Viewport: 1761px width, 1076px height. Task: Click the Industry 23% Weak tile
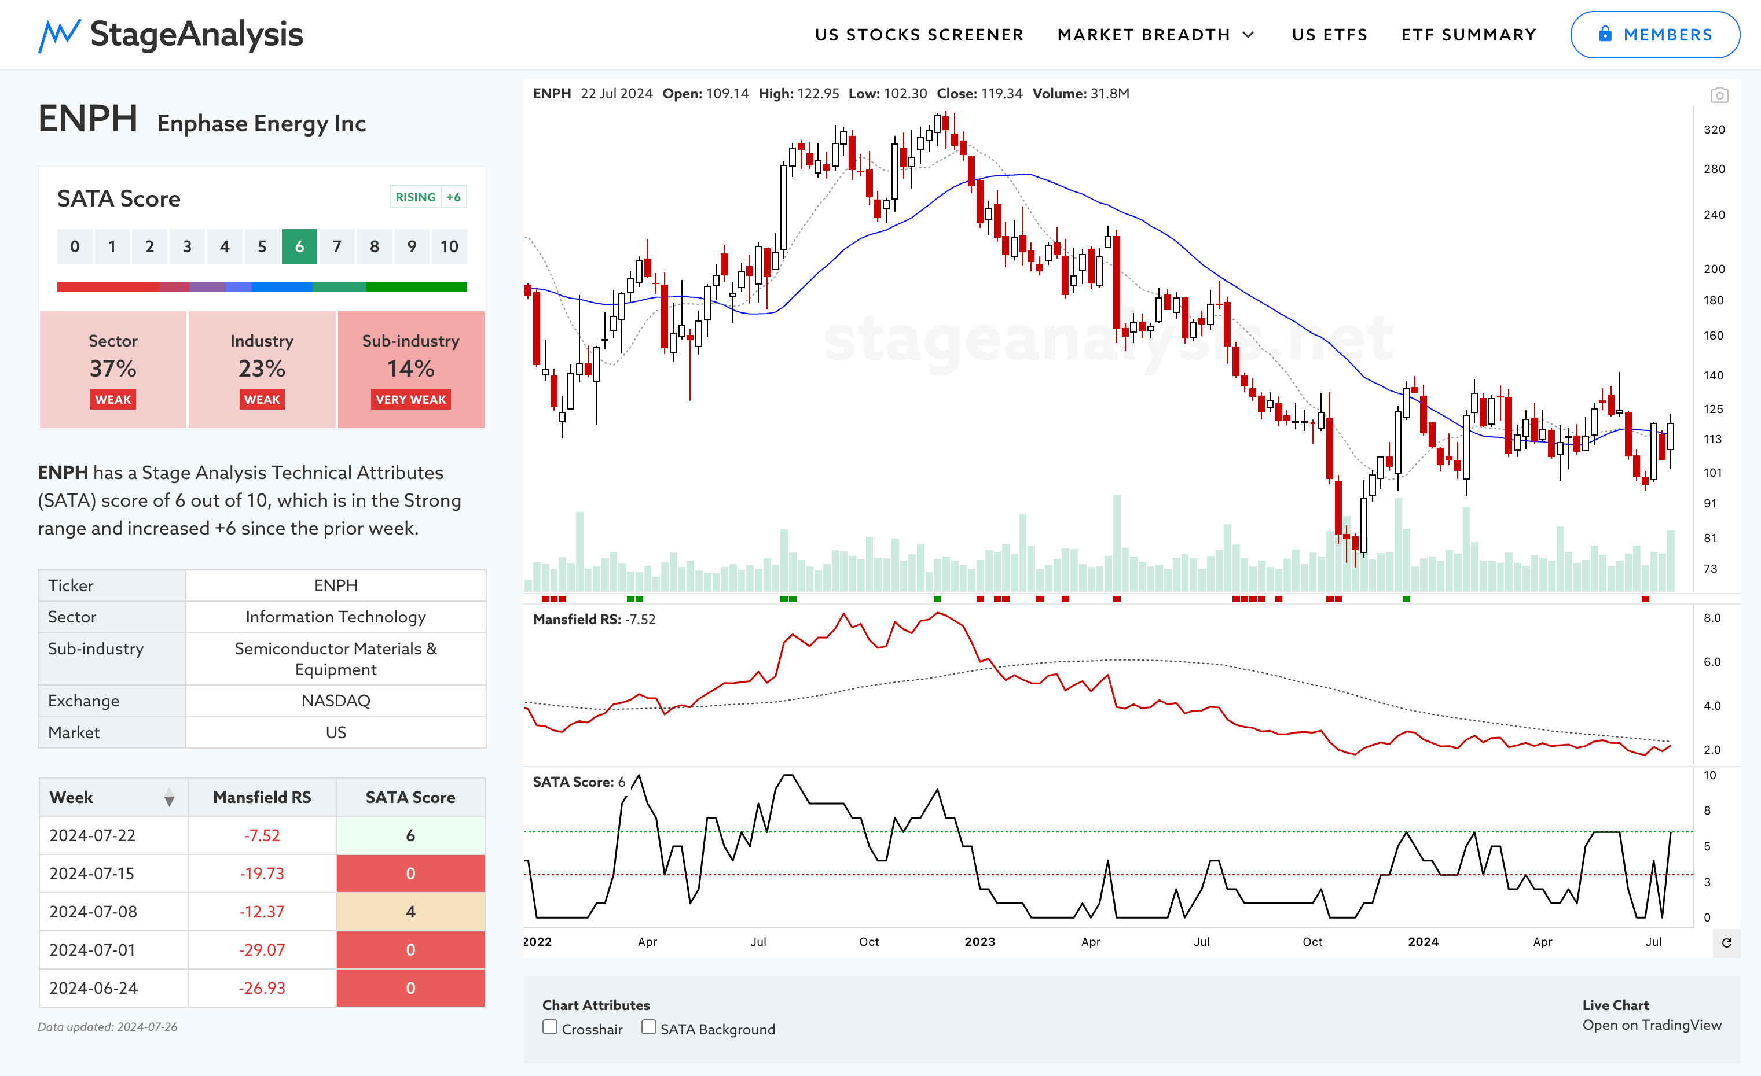coord(262,369)
